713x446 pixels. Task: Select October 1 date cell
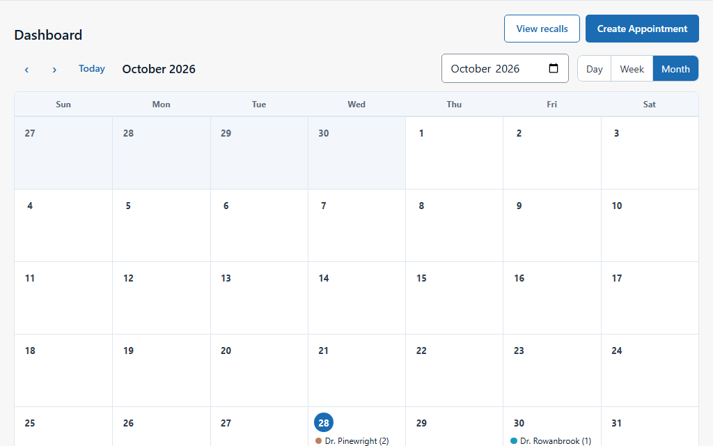(454, 153)
